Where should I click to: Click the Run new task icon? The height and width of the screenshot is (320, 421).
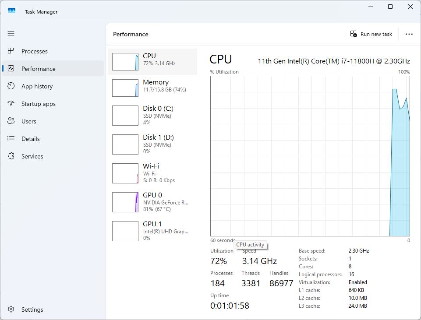coord(354,34)
